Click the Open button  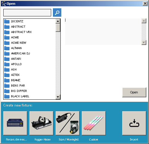pyautogui.click(x=134, y=93)
